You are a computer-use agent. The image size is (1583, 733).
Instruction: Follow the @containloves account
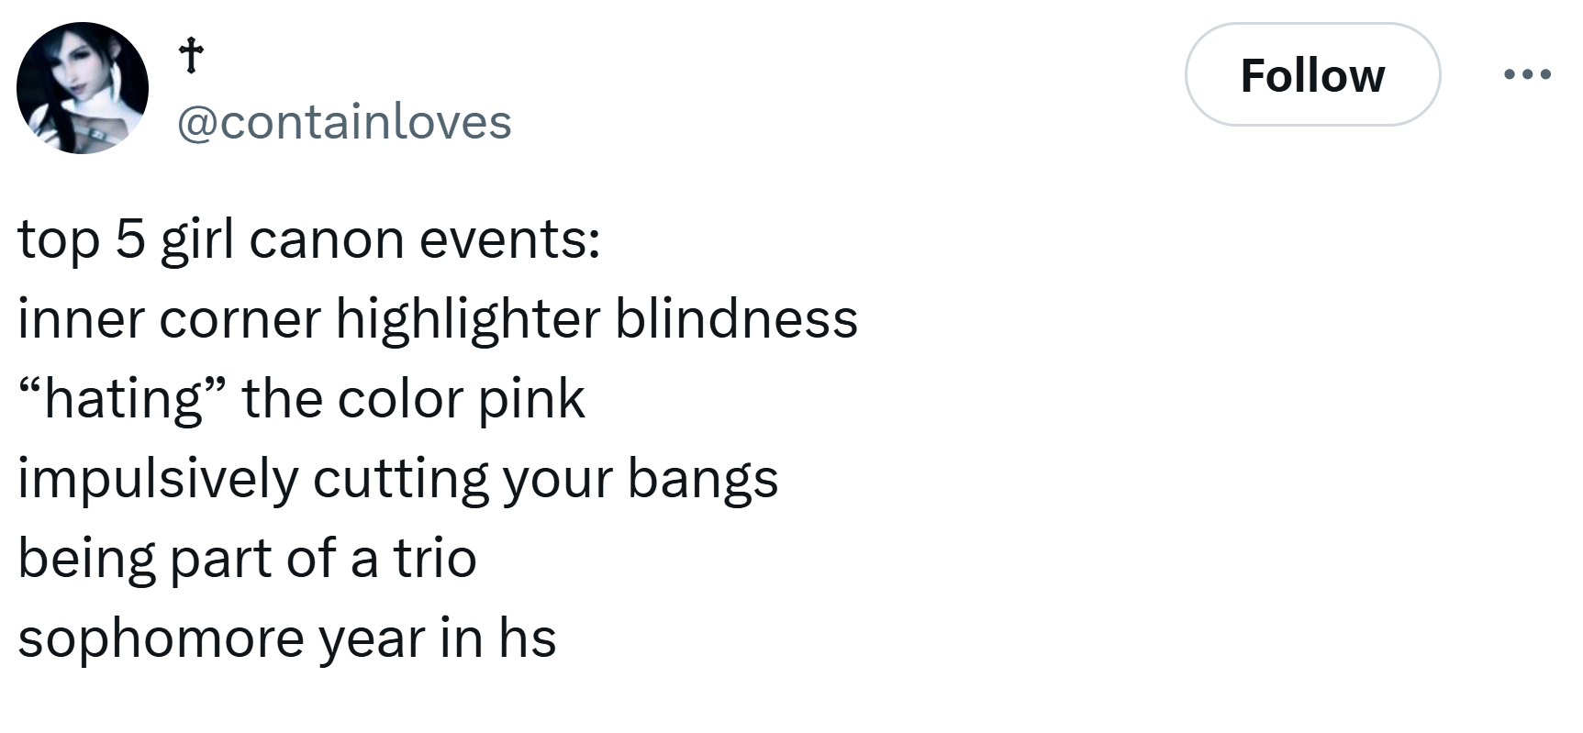[1312, 74]
